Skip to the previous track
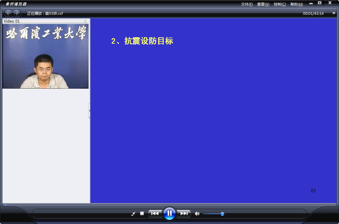Image resolution: width=339 pixels, height=224 pixels. pyautogui.click(x=155, y=214)
